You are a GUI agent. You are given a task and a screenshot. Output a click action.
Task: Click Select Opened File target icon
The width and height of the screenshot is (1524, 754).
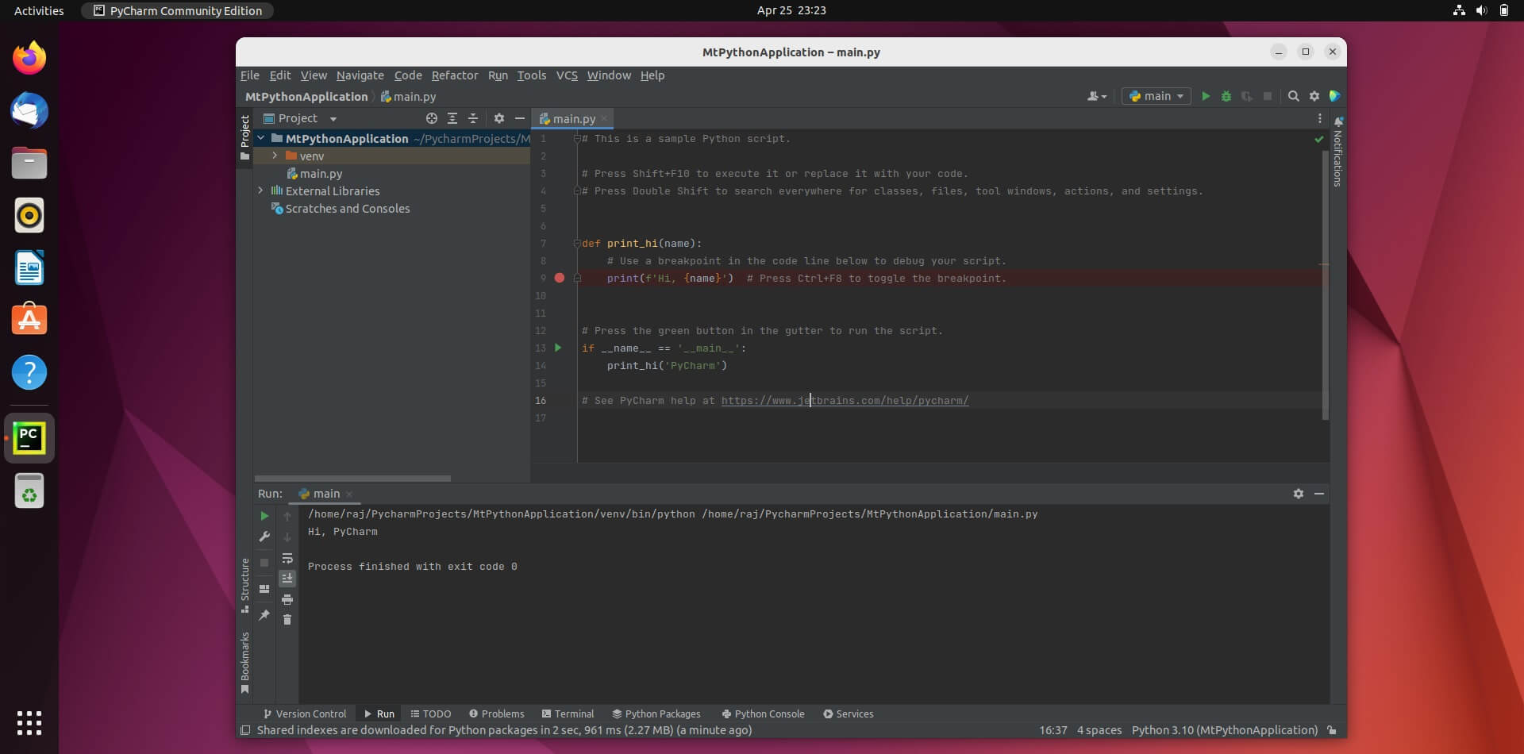[431, 118]
